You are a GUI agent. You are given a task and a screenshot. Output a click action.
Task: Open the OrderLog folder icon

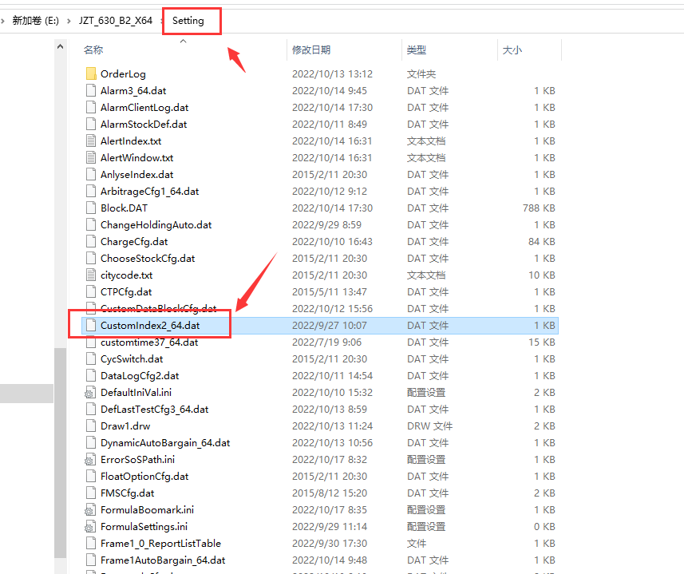point(91,73)
